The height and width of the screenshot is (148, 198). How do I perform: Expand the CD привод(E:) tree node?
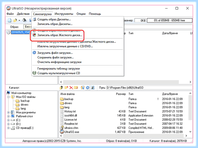[x=9, y=128]
